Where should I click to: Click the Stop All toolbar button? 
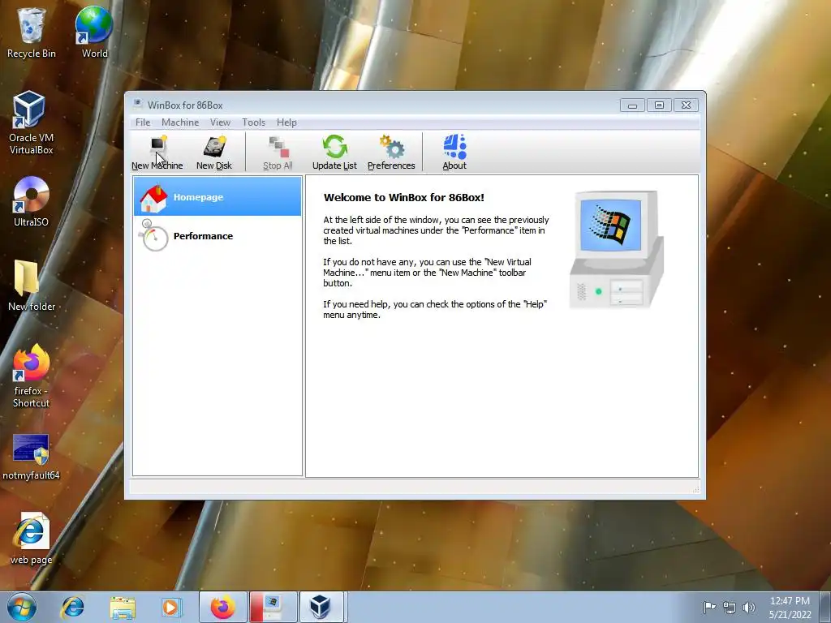coord(278,152)
